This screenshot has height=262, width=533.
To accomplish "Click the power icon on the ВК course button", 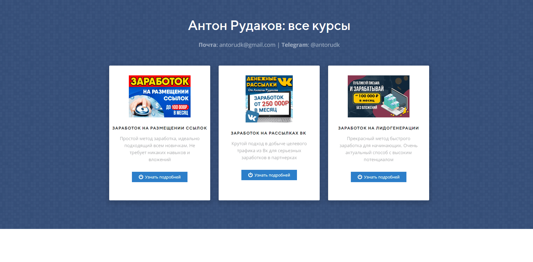I will tap(250, 175).
